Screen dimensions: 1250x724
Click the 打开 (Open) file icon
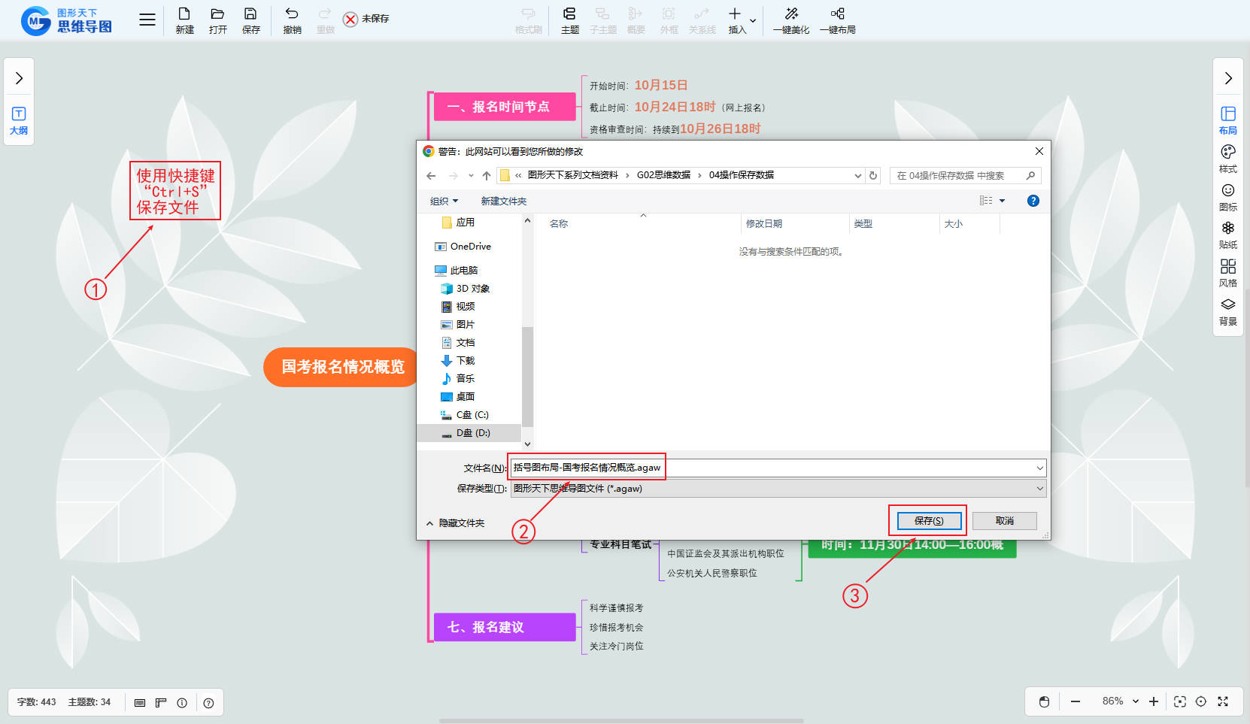pos(217,20)
